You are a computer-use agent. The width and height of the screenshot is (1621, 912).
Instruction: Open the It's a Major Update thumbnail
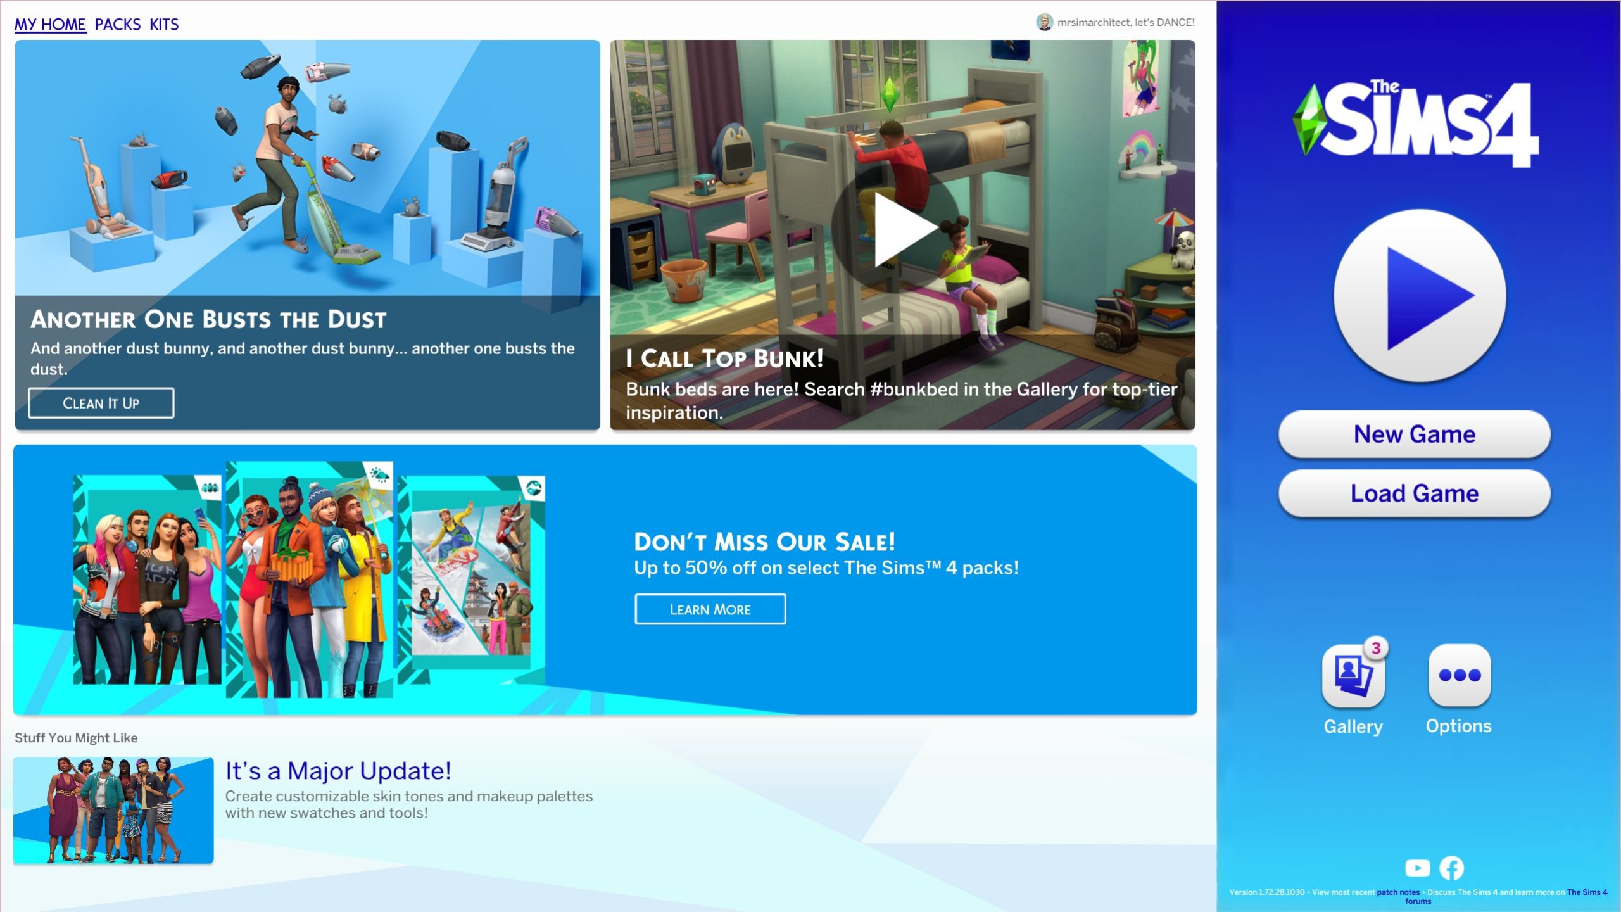[113, 810]
